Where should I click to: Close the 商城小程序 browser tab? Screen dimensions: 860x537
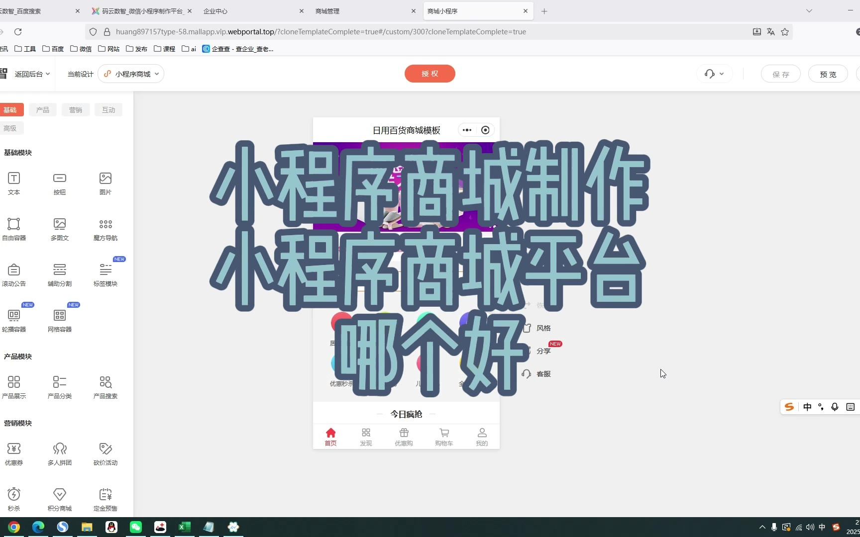[x=526, y=11]
